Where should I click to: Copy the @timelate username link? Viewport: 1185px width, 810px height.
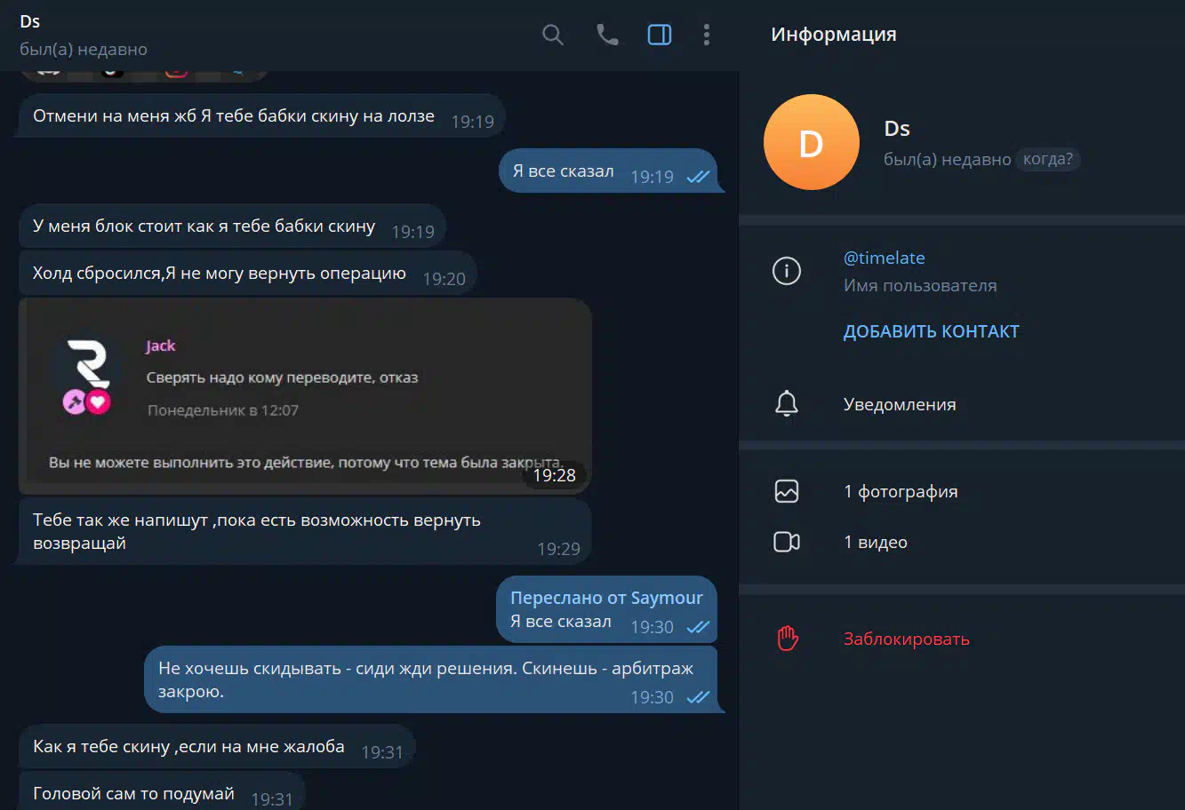884,258
